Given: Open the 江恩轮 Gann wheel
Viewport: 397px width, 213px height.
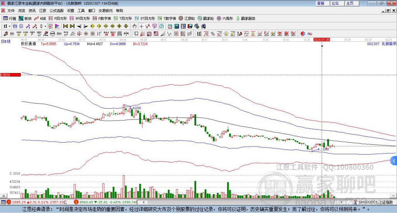Looking at the screenshot, I should (x=187, y=19).
